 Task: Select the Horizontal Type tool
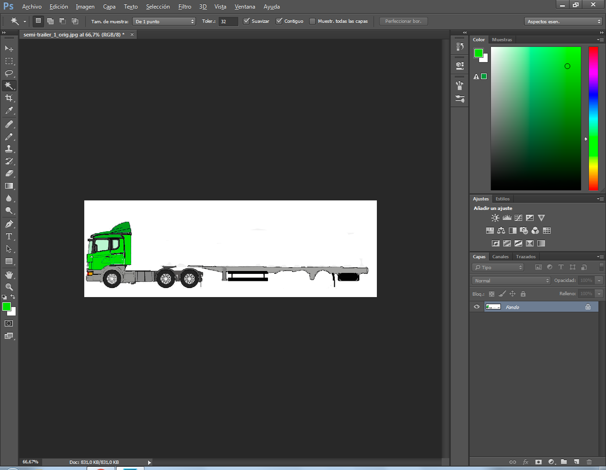tap(9, 236)
